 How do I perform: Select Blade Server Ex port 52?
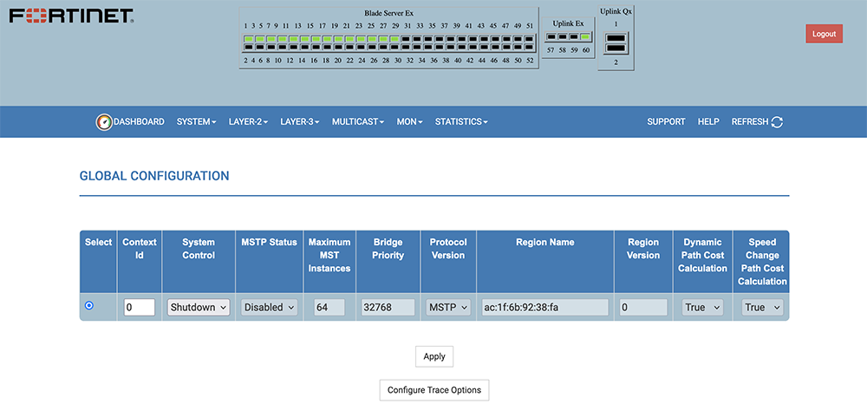coord(530,48)
